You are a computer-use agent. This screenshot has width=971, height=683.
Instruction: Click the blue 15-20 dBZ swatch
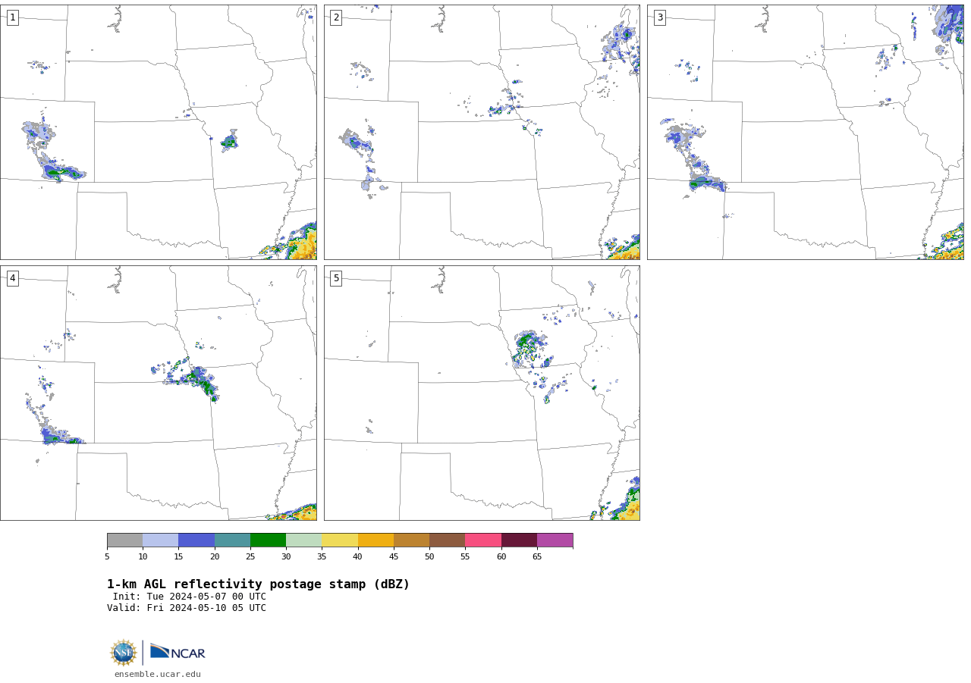196,540
